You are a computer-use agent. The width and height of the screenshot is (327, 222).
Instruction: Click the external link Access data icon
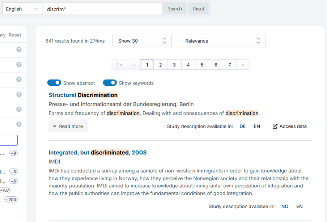(275, 126)
